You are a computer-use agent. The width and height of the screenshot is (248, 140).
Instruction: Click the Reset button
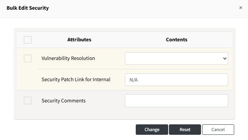click(x=185, y=130)
